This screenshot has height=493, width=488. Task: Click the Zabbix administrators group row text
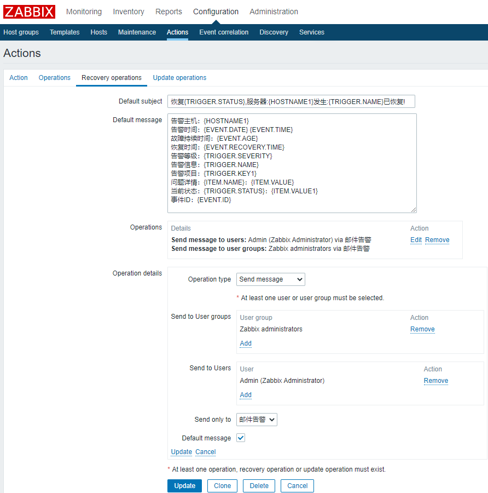point(271,329)
